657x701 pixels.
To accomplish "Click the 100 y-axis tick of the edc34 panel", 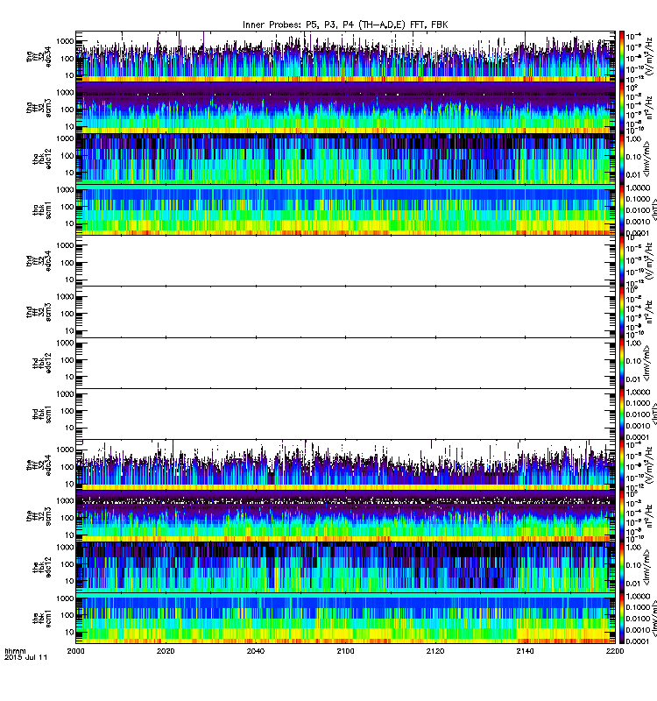I will [67, 467].
